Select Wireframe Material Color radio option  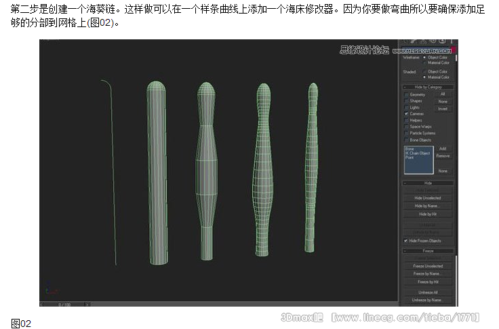(x=424, y=62)
